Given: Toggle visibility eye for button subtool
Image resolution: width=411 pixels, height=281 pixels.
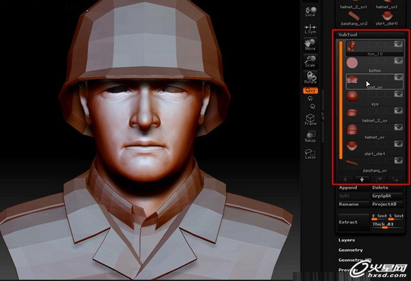Looking at the screenshot, I should pos(399,61).
